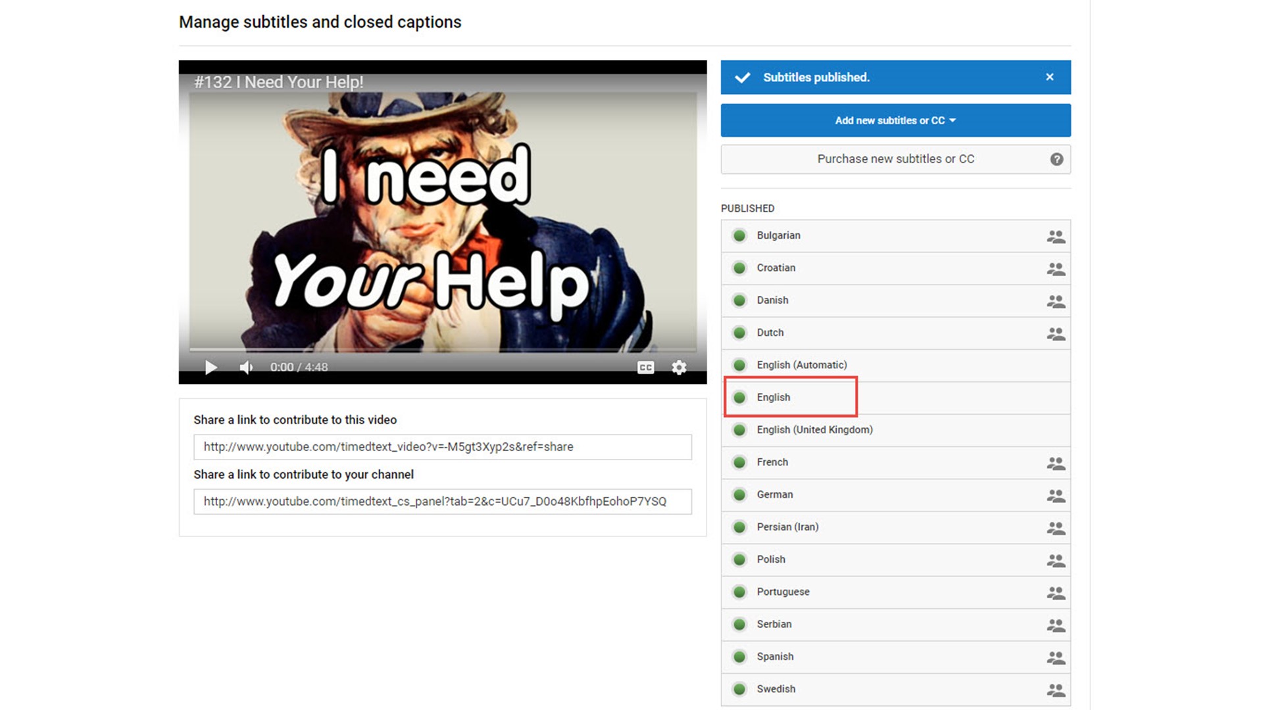Open the English subtitles track
1263x710 pixels.
click(895, 398)
